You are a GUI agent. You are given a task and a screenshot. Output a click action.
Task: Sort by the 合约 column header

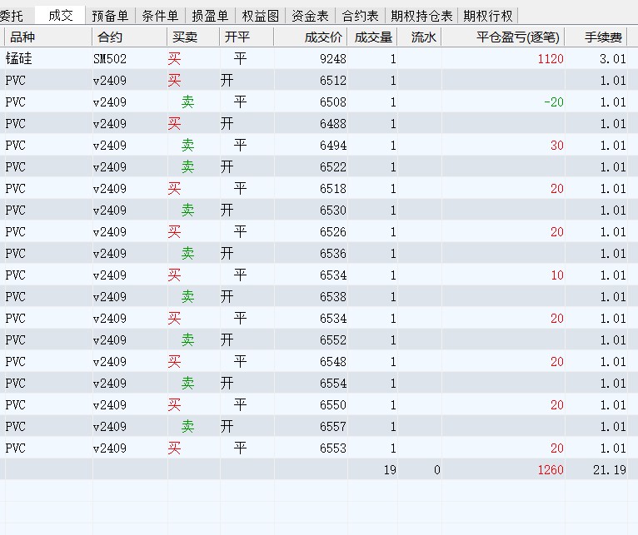coord(129,37)
